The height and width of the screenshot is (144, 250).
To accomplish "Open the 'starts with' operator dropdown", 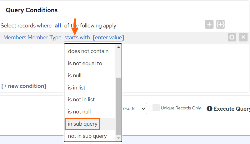I will [77, 37].
